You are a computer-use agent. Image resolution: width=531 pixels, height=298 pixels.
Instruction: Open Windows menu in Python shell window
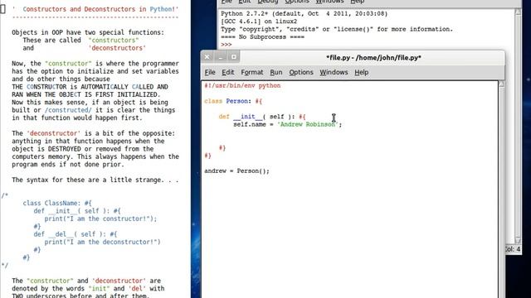pos(330,2)
